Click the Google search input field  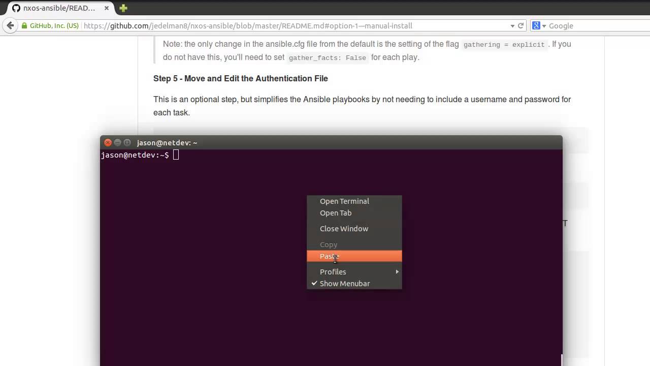point(598,25)
